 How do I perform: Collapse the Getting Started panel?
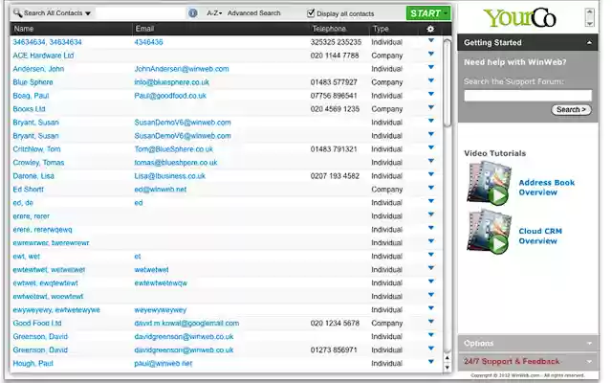(589, 42)
